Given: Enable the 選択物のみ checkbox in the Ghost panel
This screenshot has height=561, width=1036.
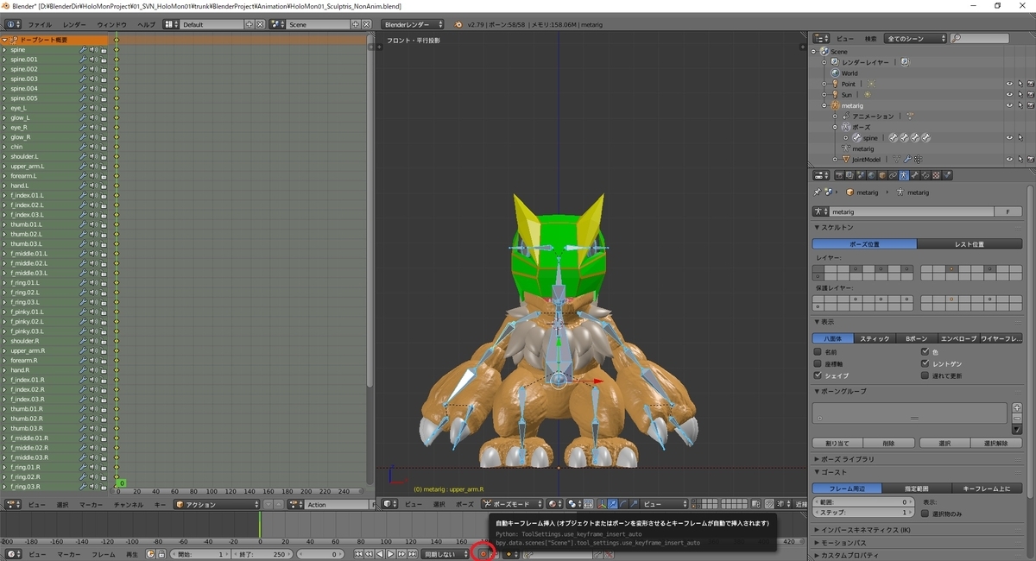Looking at the screenshot, I should click(926, 514).
